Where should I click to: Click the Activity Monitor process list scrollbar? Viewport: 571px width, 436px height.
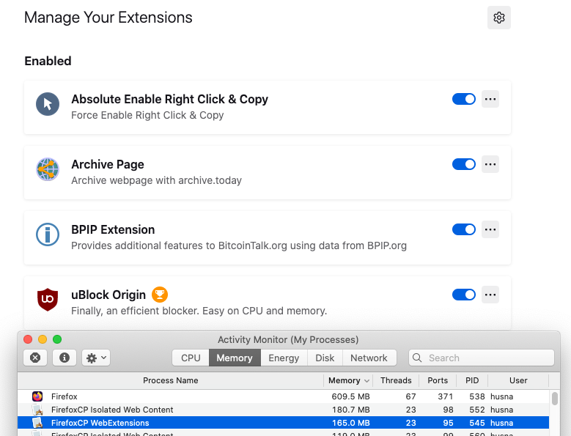tap(555, 398)
